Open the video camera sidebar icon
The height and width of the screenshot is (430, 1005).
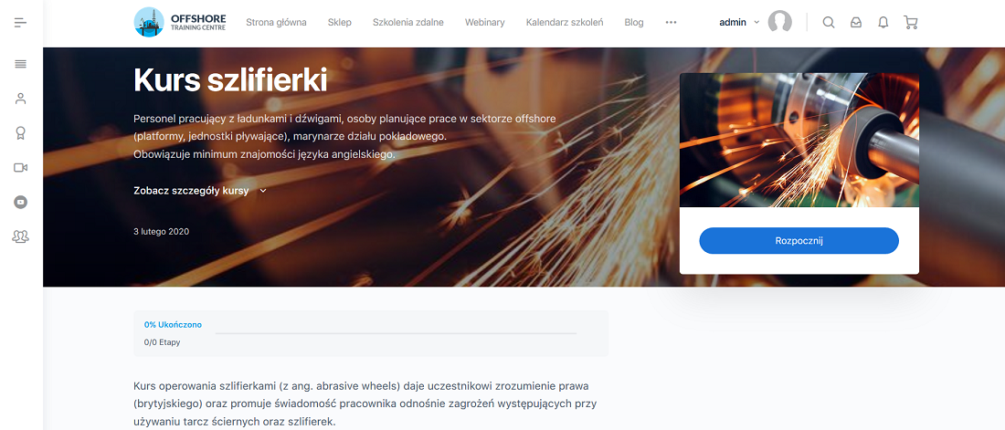(20, 167)
